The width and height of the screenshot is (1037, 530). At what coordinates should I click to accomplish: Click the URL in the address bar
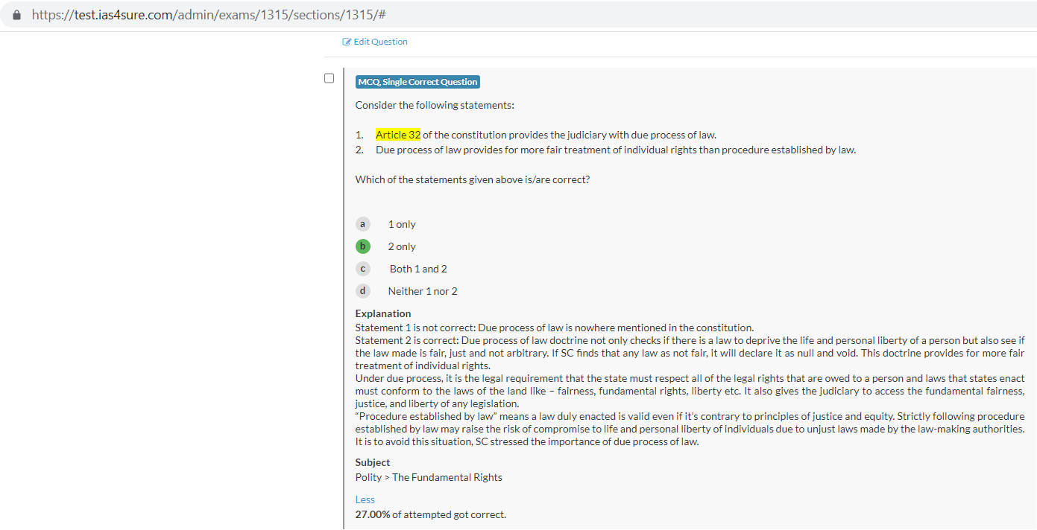click(209, 15)
